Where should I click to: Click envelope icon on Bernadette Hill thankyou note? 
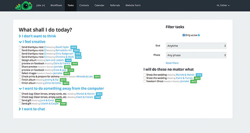[x=45, y=50]
